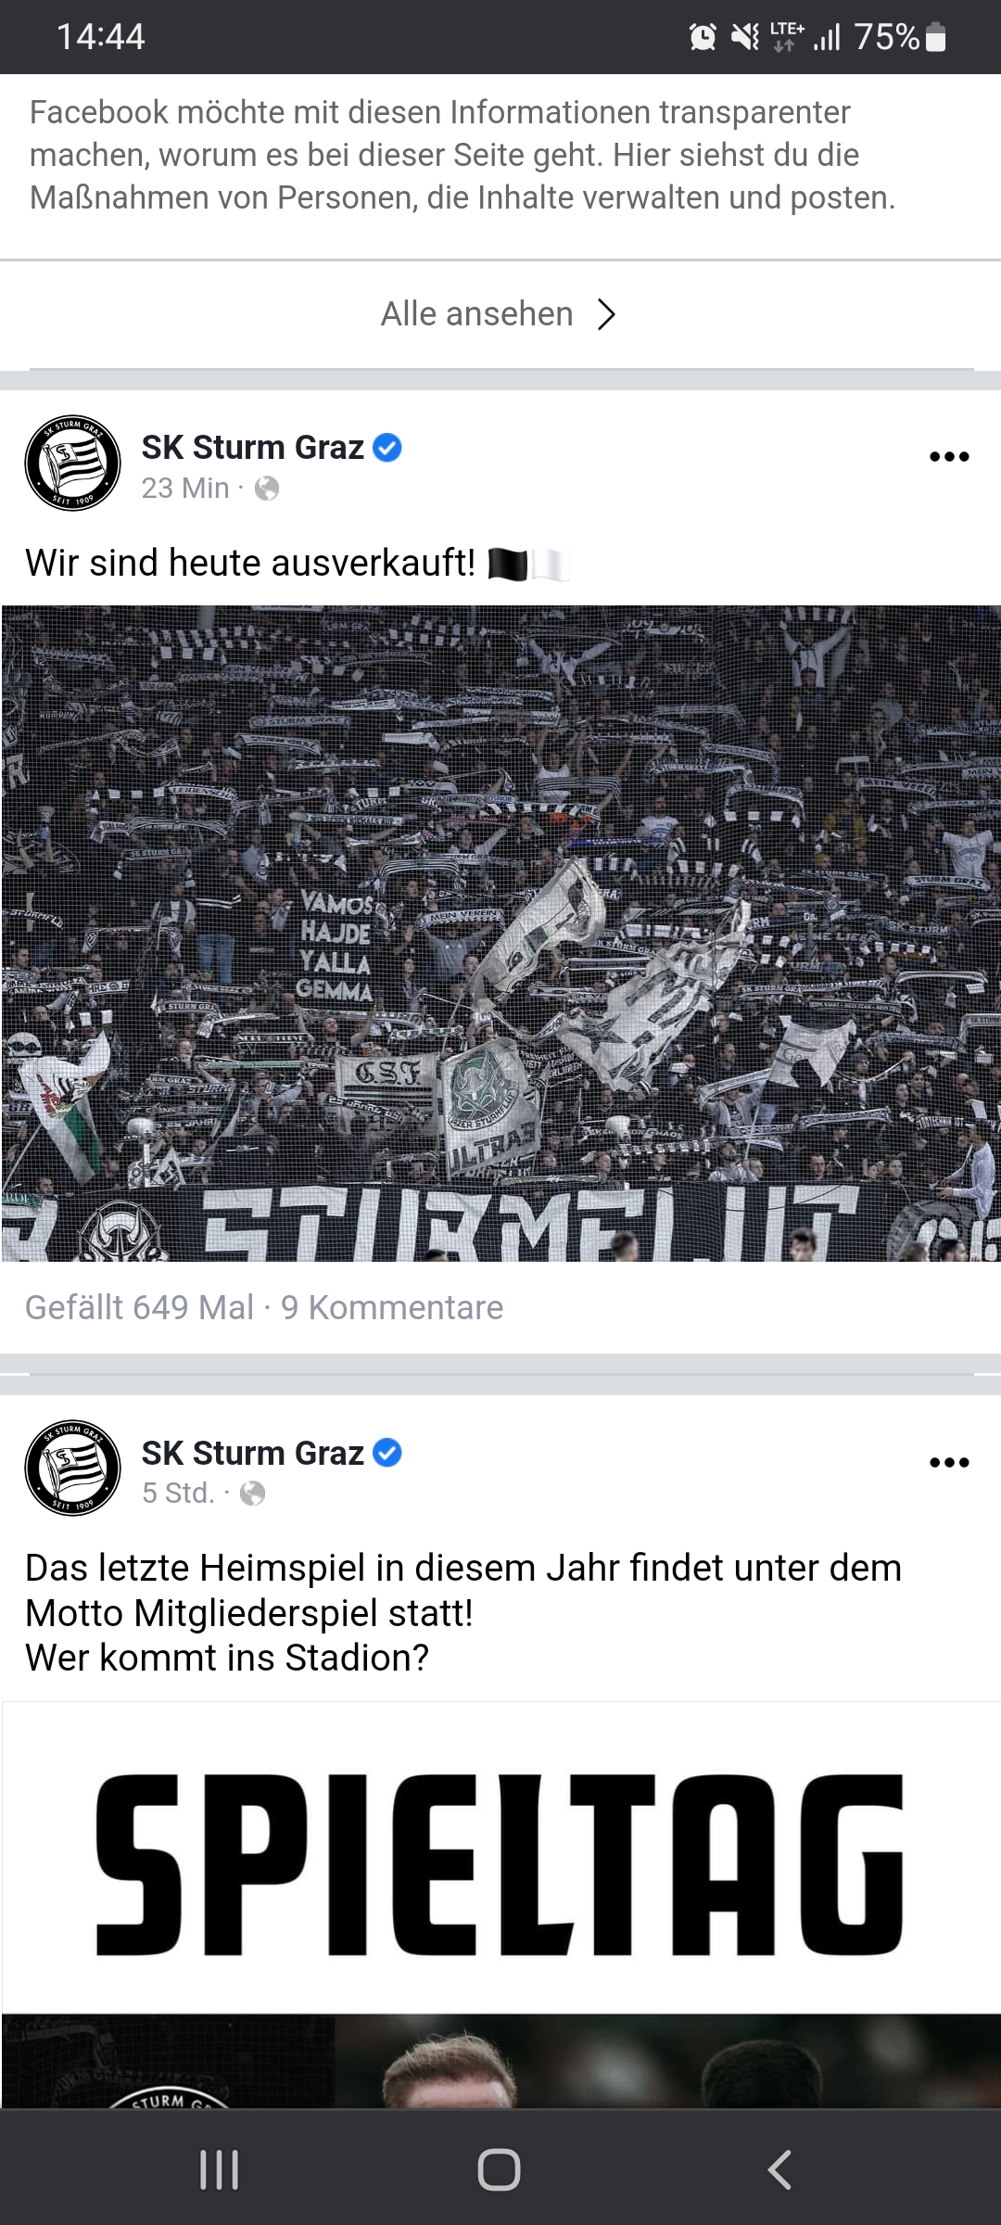
Task: View the Gefällt 649 Mal likes list
Action: 139,1307
